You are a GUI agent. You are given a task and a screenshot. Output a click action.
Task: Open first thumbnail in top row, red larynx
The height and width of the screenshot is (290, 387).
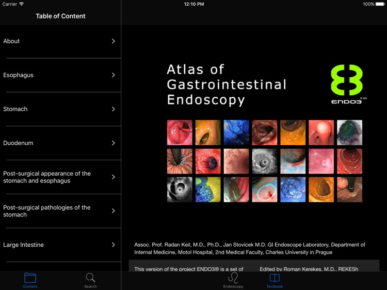click(180, 132)
